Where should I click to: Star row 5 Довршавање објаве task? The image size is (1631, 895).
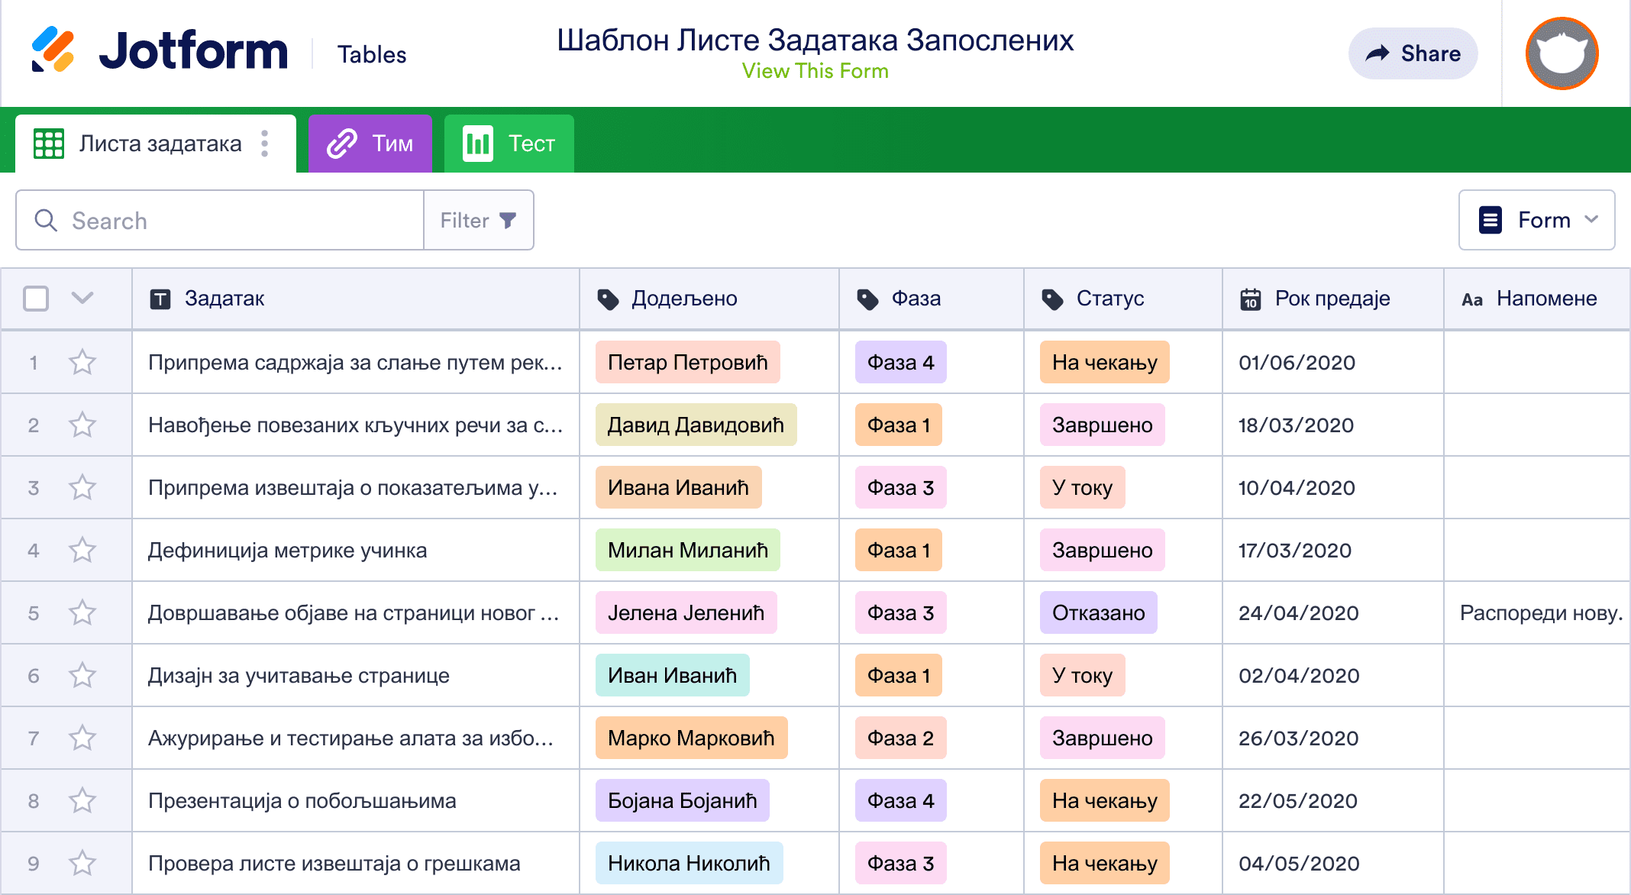82,612
